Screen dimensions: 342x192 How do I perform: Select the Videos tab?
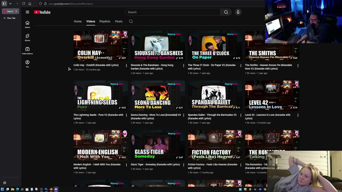[91, 21]
